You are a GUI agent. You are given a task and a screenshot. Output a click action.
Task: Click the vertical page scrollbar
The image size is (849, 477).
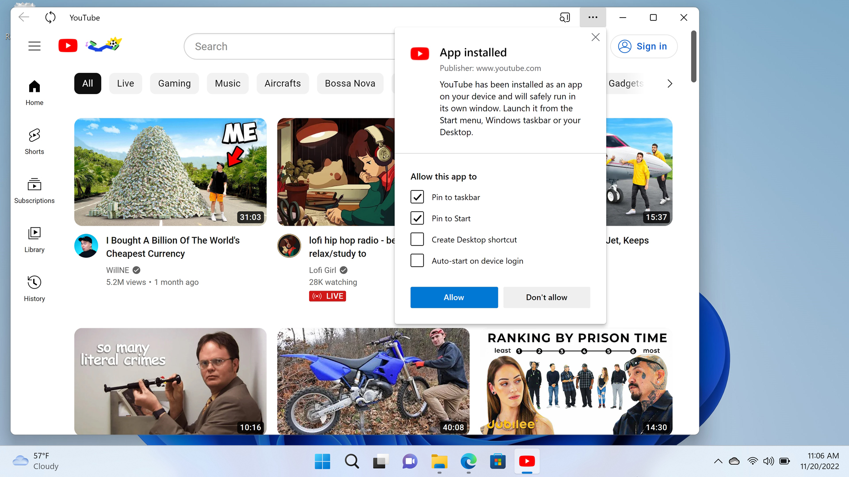click(x=693, y=57)
